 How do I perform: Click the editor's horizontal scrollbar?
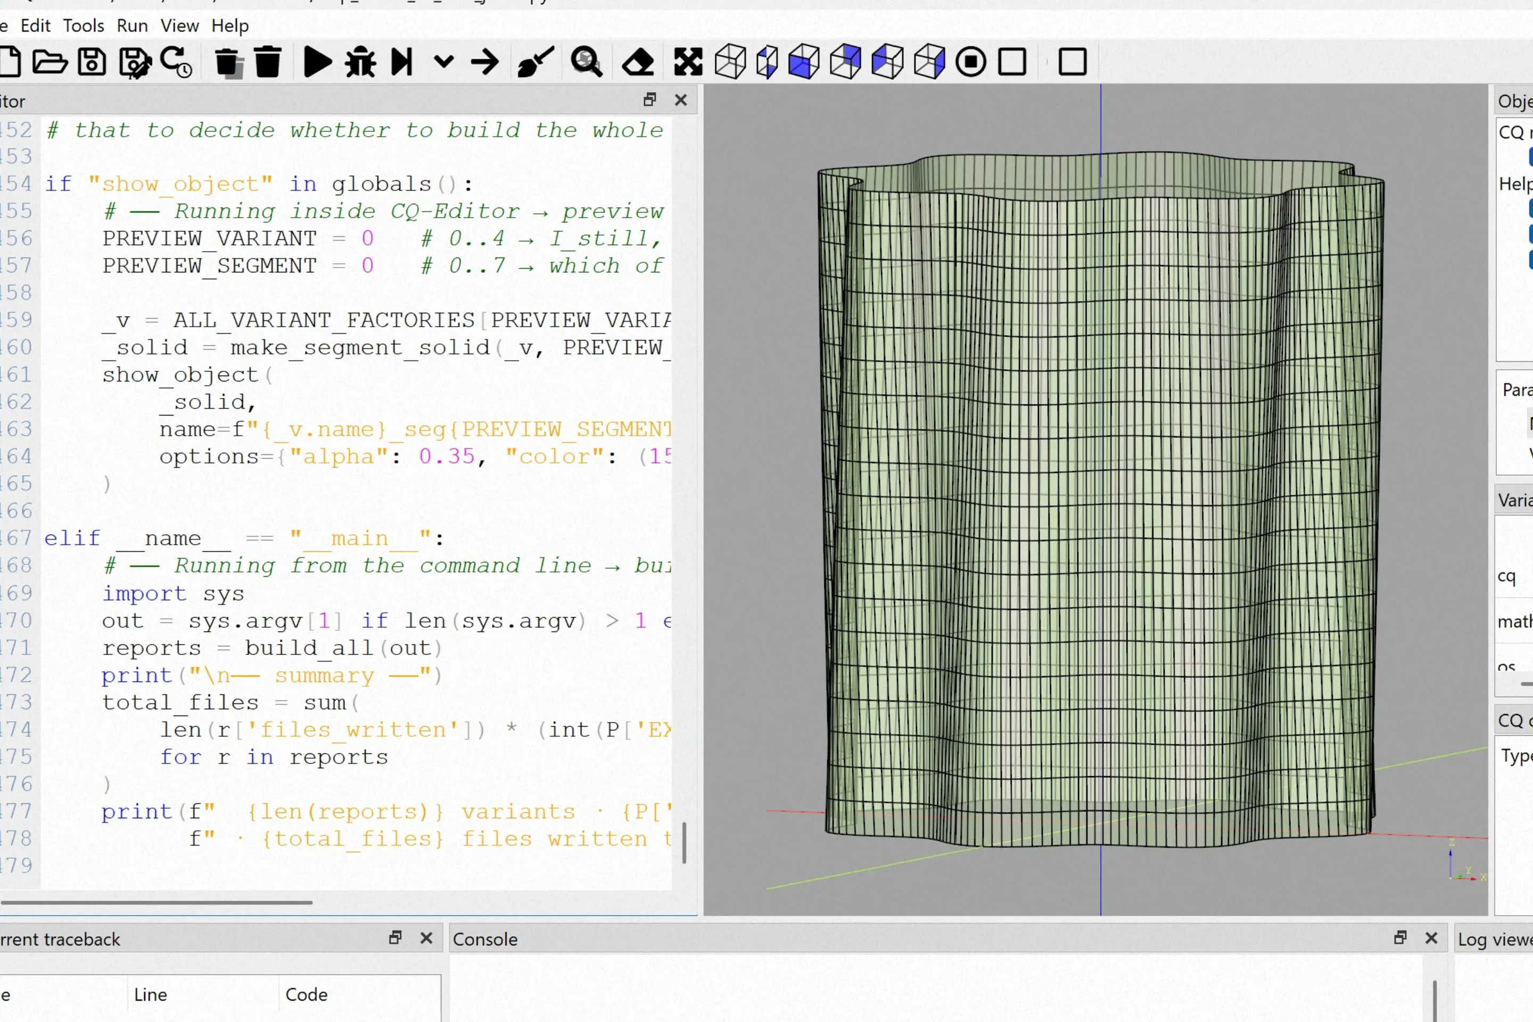156,903
